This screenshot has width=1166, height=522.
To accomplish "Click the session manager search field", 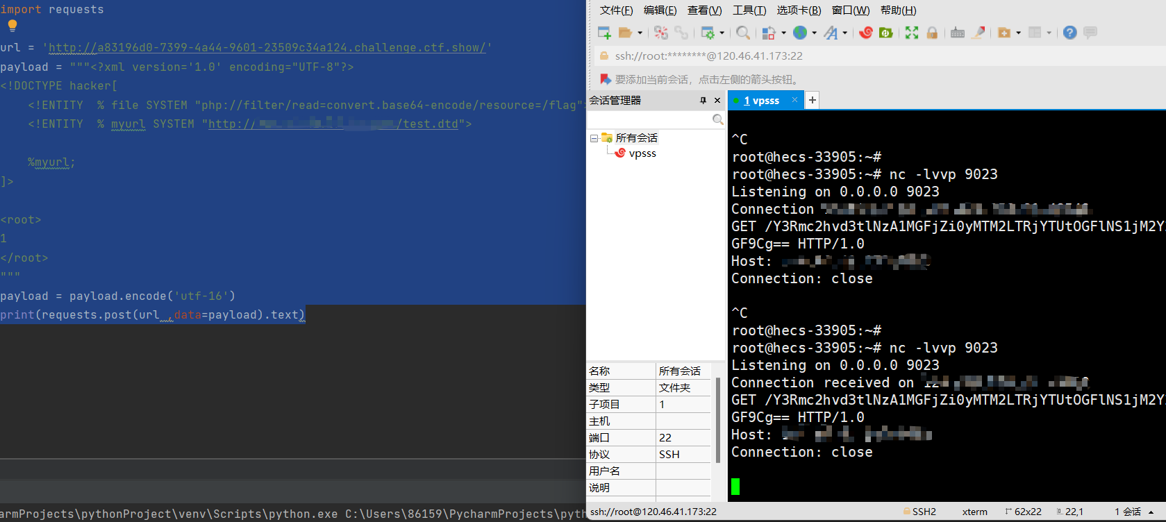I will 649,119.
